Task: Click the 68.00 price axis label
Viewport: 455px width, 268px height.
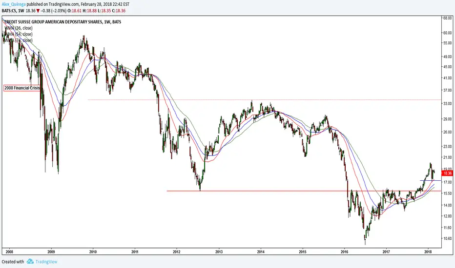Action: (448, 18)
